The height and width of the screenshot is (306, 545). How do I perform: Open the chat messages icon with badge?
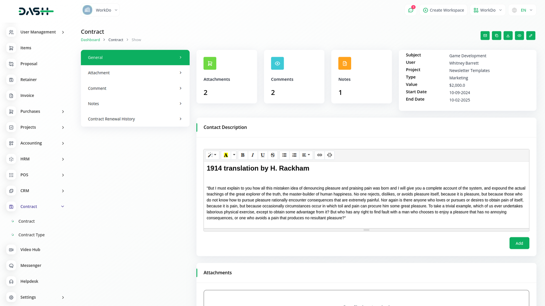coord(411,10)
